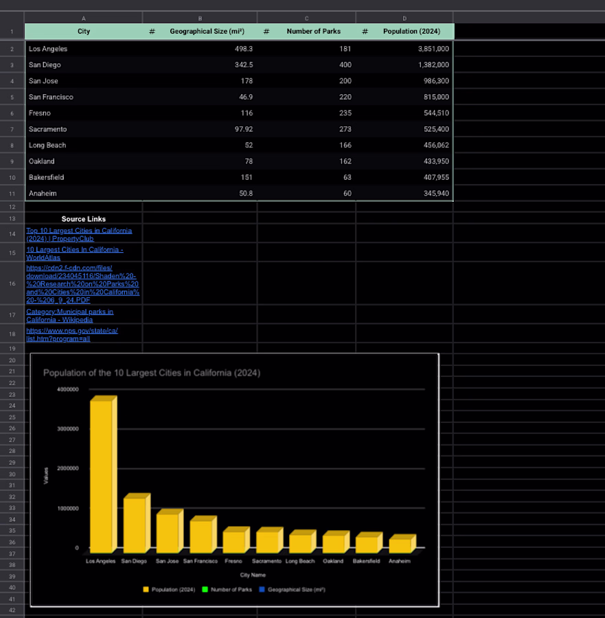Image resolution: width=605 pixels, height=618 pixels.
Task: Select column B header
Action: pos(200,19)
